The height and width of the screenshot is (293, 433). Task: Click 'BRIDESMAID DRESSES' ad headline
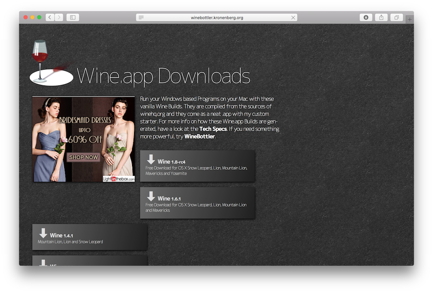[85, 120]
